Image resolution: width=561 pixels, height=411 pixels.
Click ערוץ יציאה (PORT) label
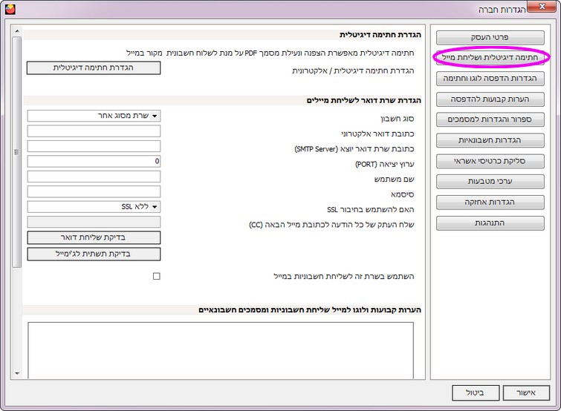click(384, 164)
